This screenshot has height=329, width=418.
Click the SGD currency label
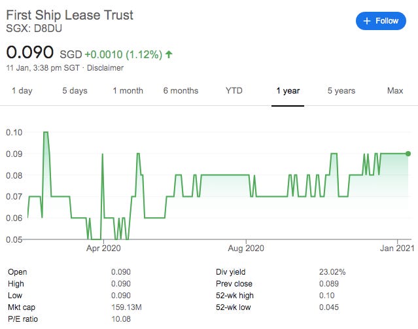pos(71,54)
